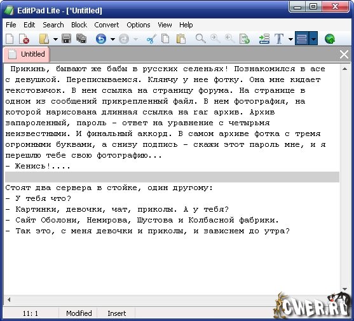
Task: Toggle Insert mode in status bar
Action: click(116, 313)
